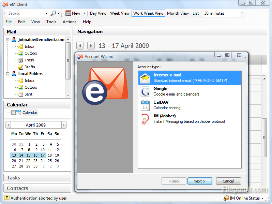Screen dimensions: 272x204
Task: Open the Trash folder under john.doe
Action: pos(29,60)
